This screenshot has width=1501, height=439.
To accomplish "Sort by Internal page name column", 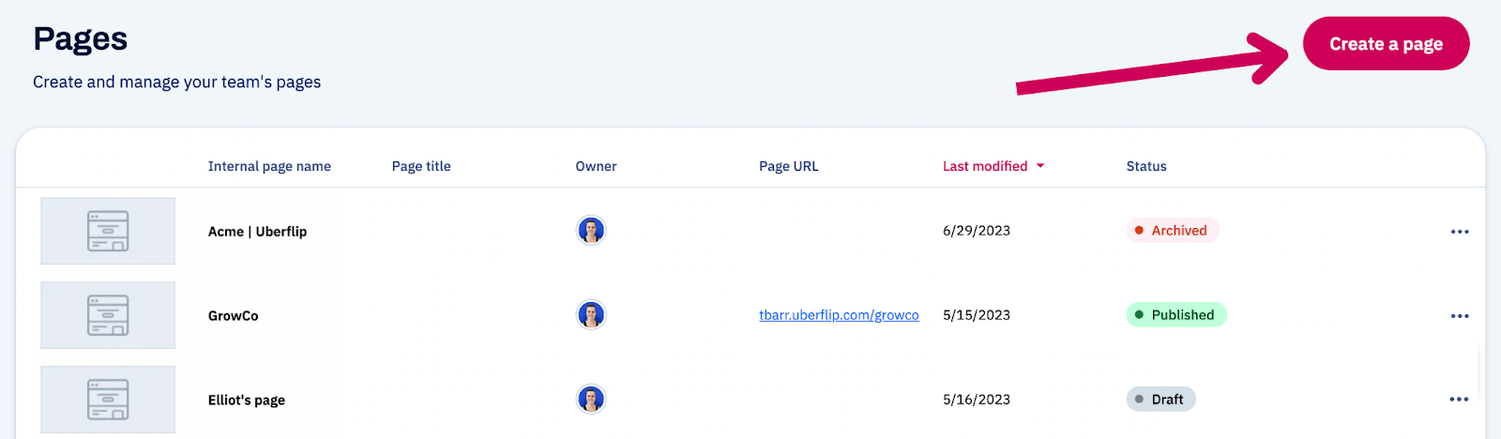I will [269, 166].
